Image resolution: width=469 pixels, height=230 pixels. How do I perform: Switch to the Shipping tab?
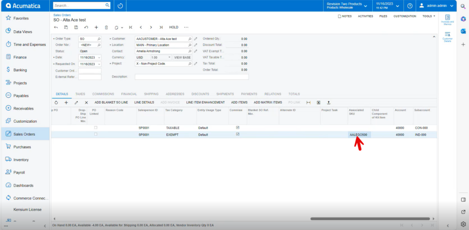[151, 94]
